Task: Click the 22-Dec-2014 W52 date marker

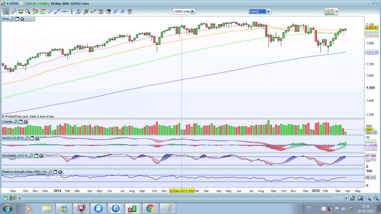Action: coord(182,191)
